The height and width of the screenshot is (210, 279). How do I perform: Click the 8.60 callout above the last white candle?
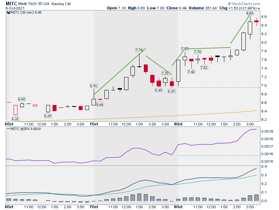pos(250,13)
